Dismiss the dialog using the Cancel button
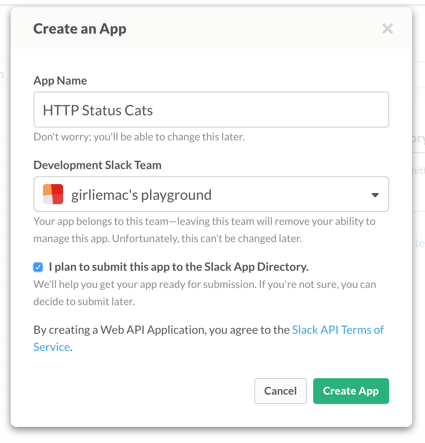 coord(281,391)
